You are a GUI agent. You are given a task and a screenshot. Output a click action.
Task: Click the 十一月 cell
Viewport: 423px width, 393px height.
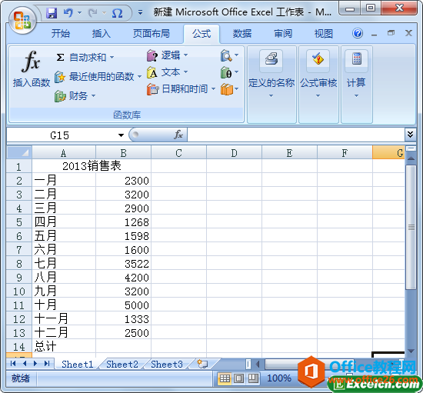pos(64,319)
